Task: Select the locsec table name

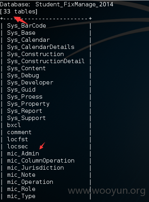Action: tap(17, 146)
